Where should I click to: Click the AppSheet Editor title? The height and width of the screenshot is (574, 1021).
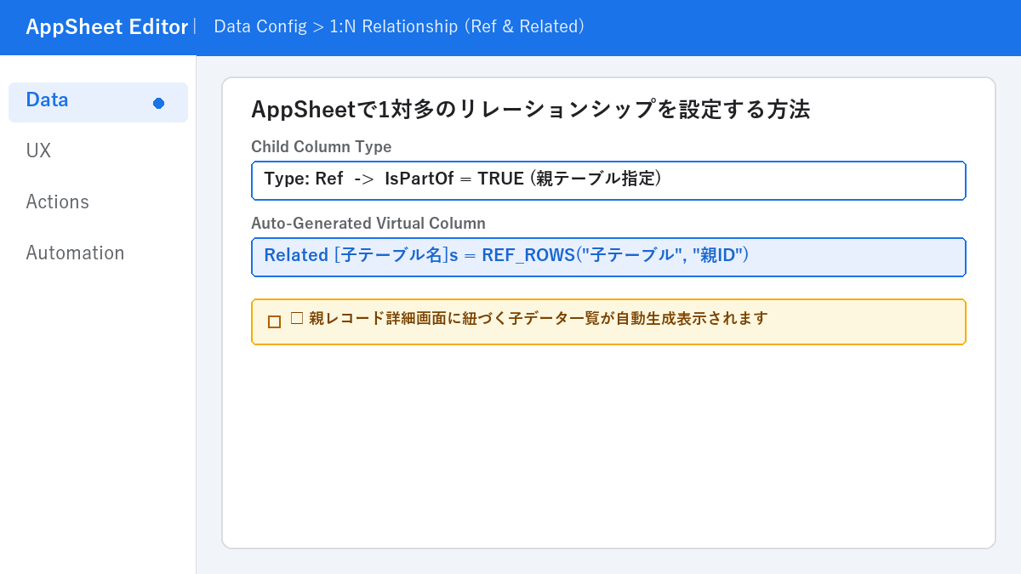click(106, 27)
